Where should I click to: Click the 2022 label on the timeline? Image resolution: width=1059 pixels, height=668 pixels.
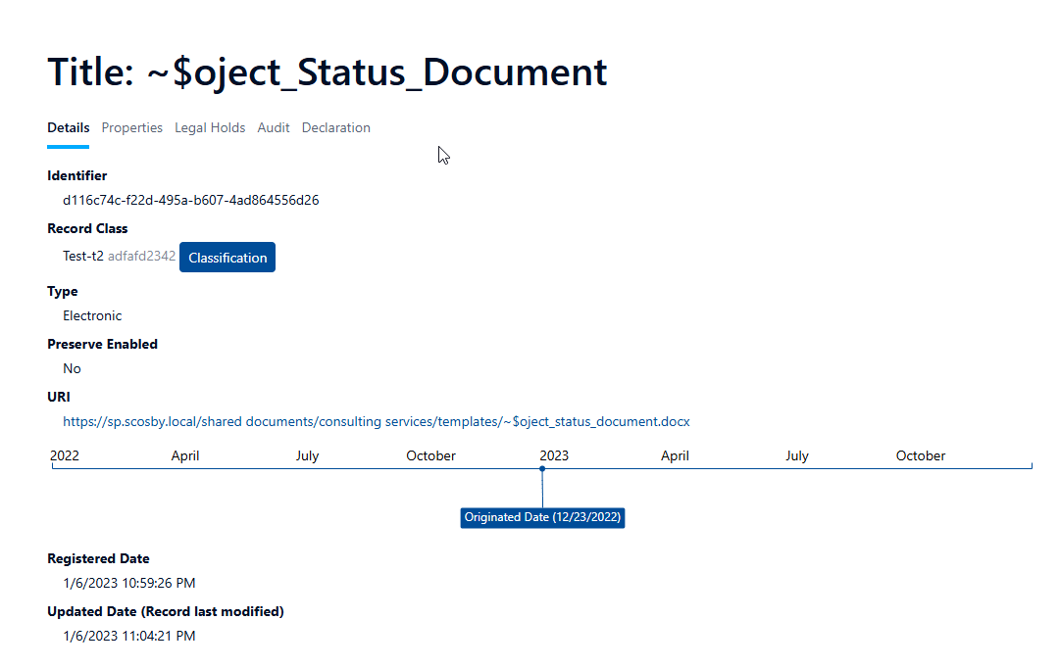65,455
